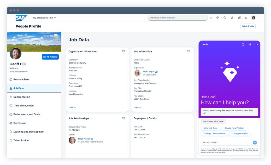Send the Joule message with the paper plane

pos(255,142)
